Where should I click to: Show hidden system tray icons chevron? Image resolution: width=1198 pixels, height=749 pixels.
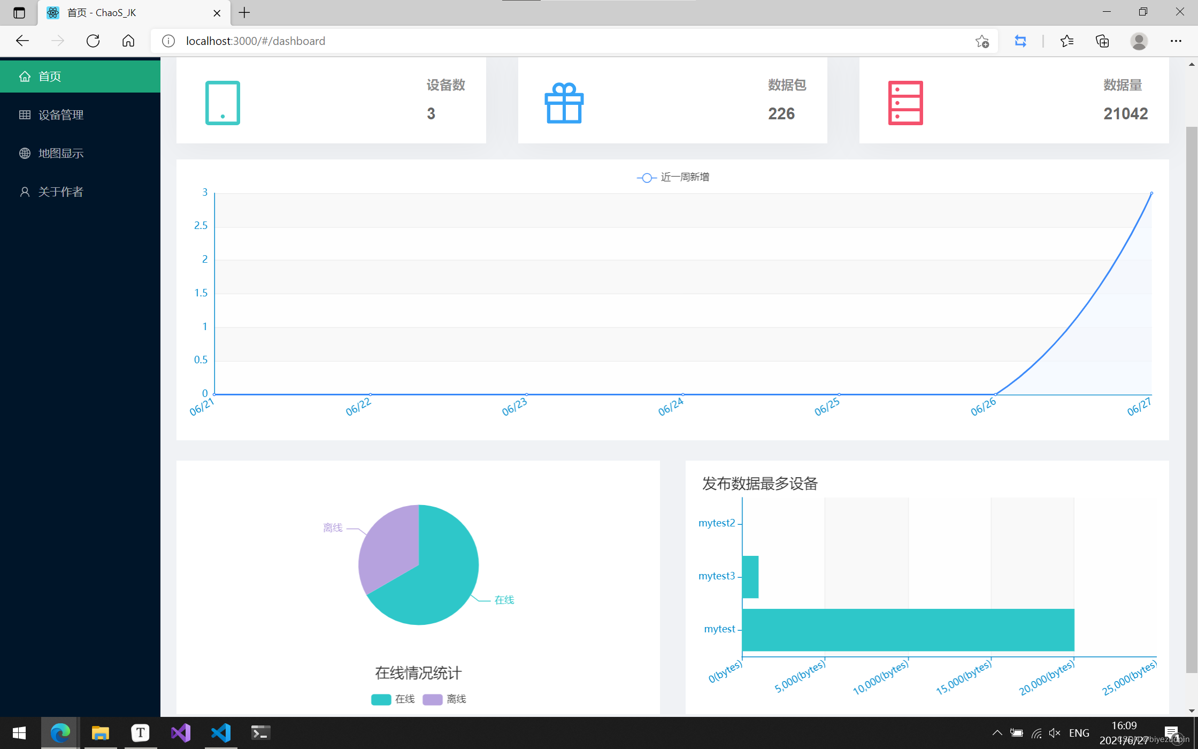[997, 733]
